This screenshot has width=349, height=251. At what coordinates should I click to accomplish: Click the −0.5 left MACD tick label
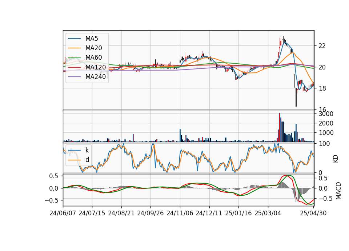coord(51,200)
